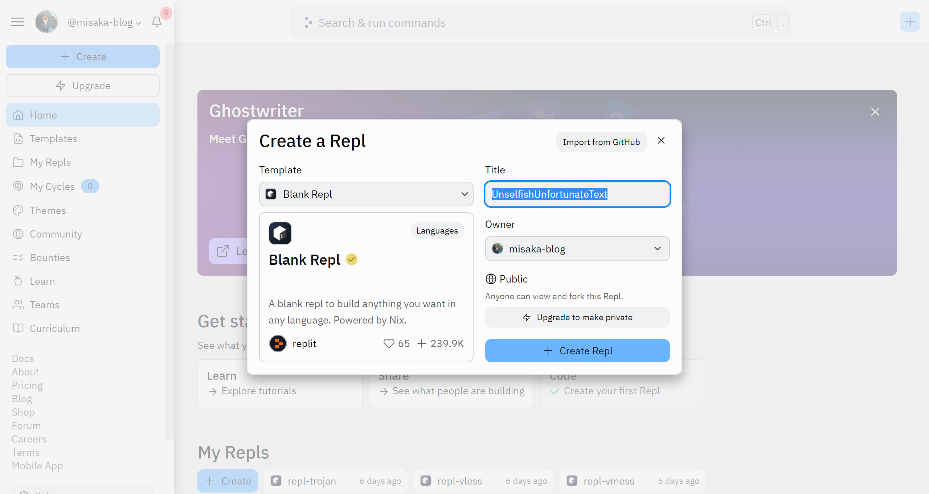Open the Owner dropdown for misaka-blog
Screen dimensions: 929x494
click(577, 249)
